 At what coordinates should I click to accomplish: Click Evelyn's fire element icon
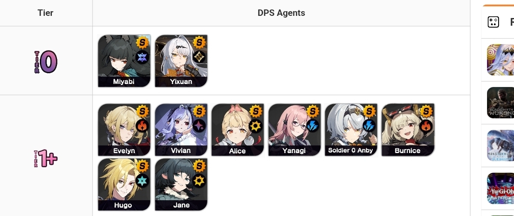[142, 126]
